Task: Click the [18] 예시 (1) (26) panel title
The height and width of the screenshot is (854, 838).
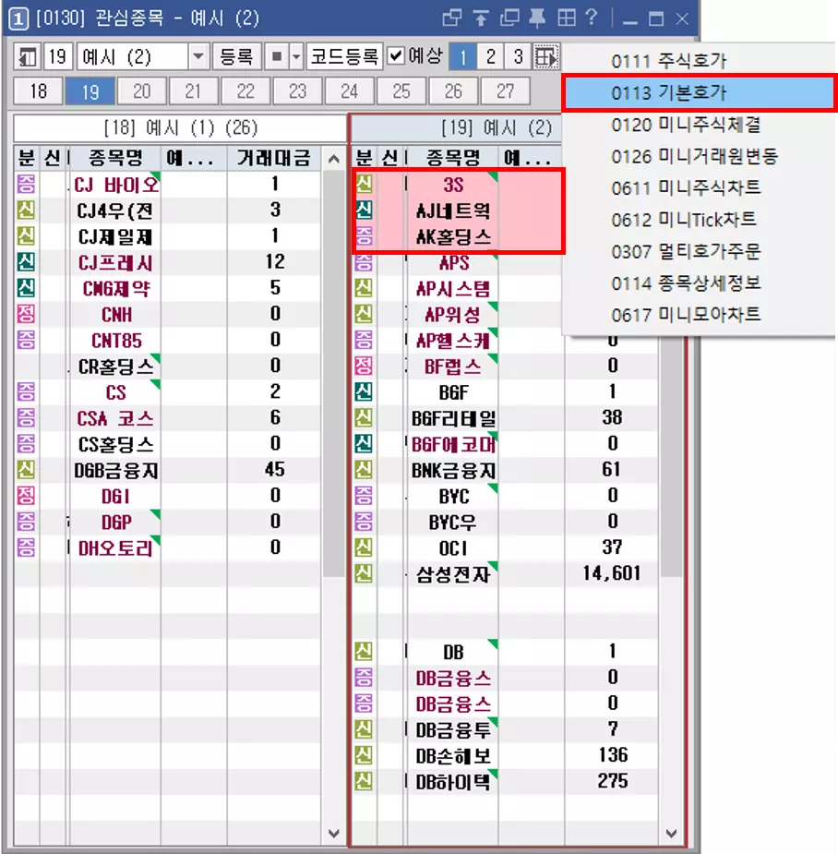Action: click(x=180, y=128)
